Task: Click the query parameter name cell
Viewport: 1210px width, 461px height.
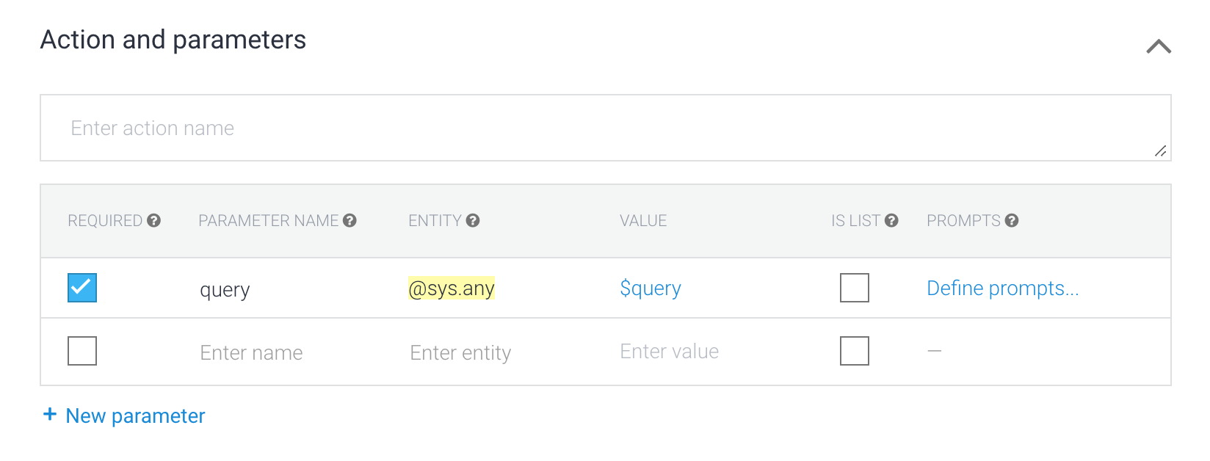Action: 225,290
